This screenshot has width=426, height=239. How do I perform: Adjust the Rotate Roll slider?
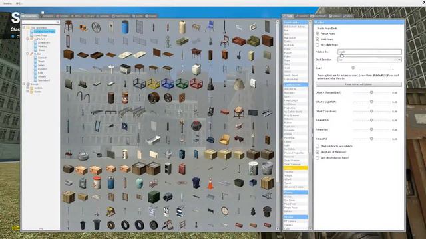pos(371,139)
